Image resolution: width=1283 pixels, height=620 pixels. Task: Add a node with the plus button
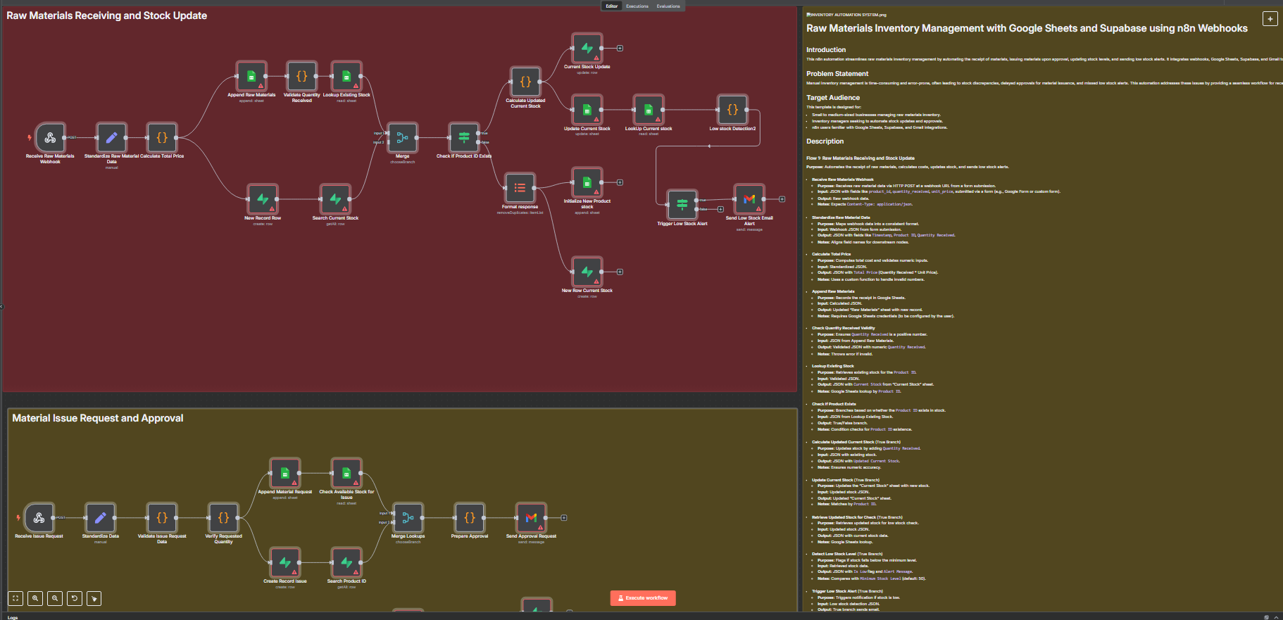[x=1270, y=19]
